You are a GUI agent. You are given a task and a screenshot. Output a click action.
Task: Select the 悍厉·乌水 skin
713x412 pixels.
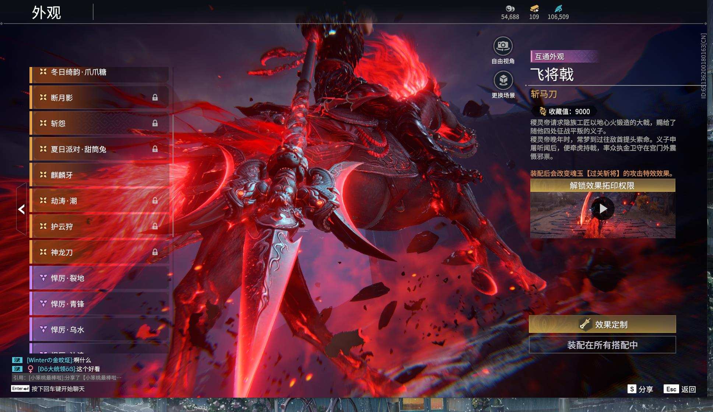point(99,329)
